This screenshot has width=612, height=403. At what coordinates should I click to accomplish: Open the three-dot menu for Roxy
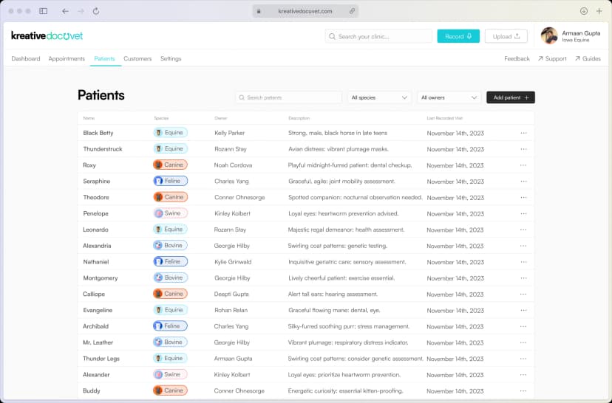(523, 165)
